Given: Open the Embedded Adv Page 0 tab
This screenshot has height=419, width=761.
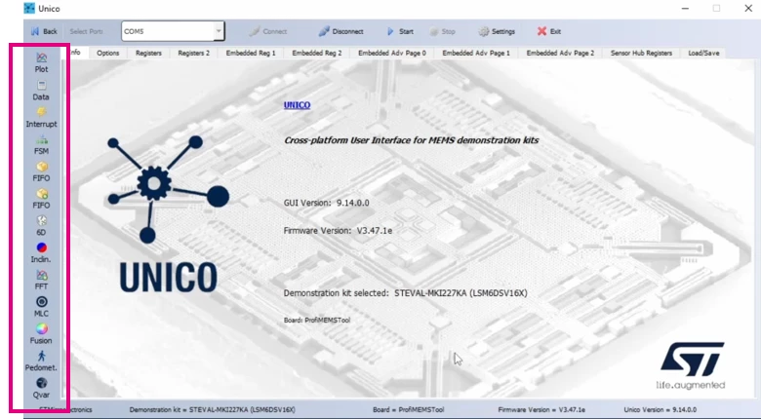Looking at the screenshot, I should click(x=392, y=53).
